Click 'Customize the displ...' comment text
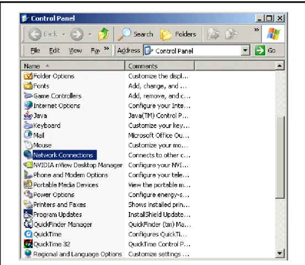305x265 pixels. [x=159, y=76]
